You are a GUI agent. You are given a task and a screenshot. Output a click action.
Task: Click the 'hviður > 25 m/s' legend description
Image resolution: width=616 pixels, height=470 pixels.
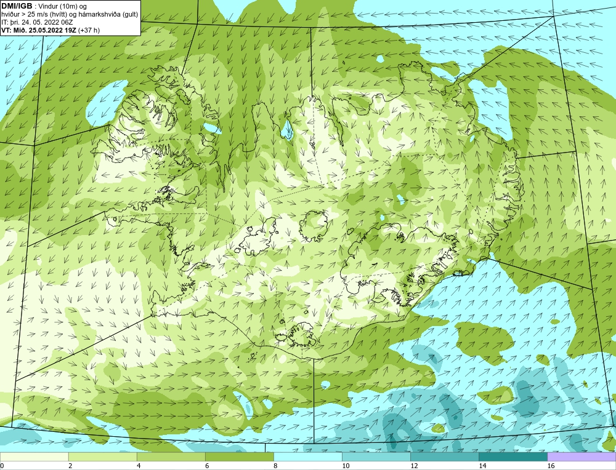tap(70, 15)
